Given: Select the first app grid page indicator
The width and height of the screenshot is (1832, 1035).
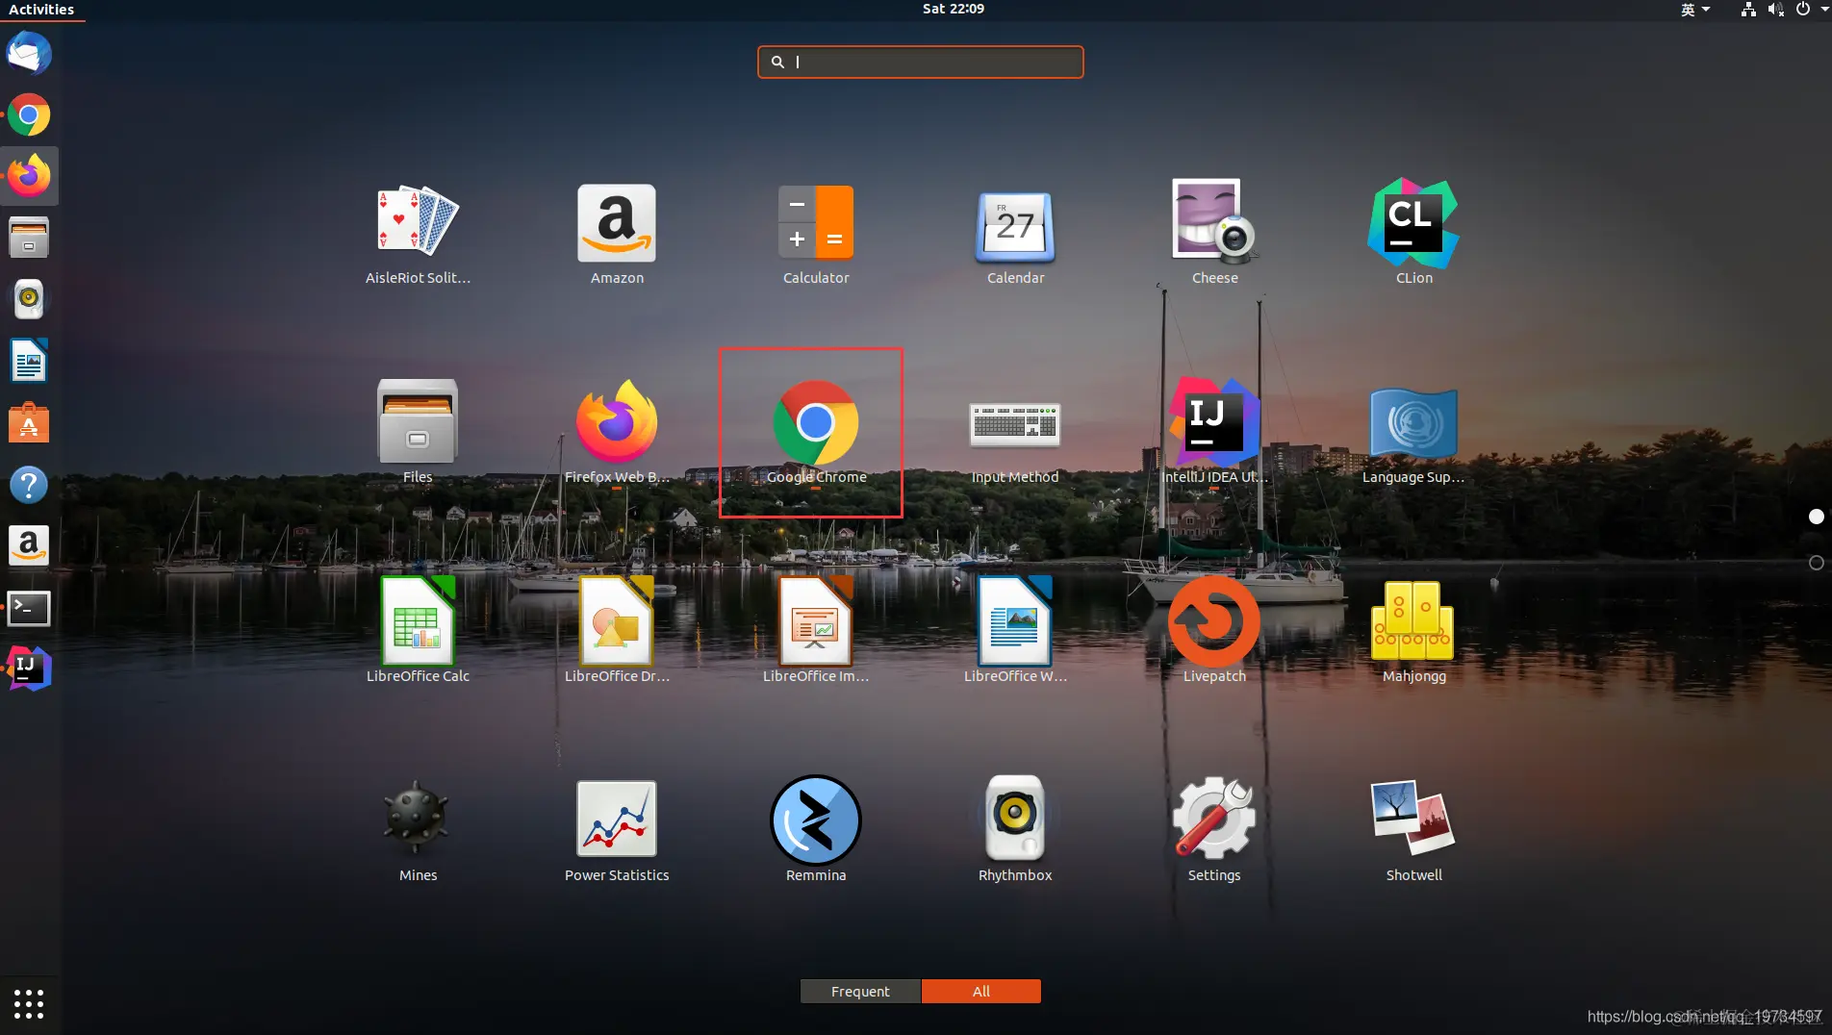Looking at the screenshot, I should point(1816,517).
